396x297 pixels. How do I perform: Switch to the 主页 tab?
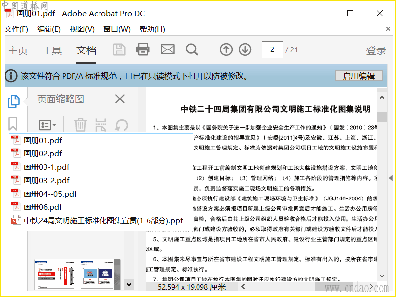tap(18, 50)
